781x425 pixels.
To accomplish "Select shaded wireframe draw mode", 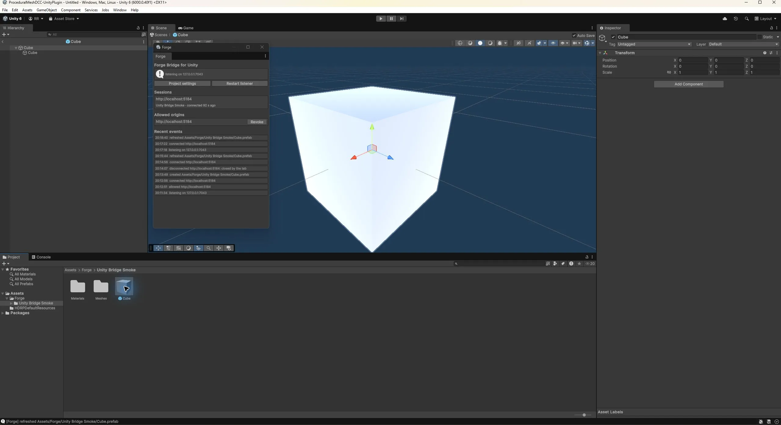I will [470, 43].
